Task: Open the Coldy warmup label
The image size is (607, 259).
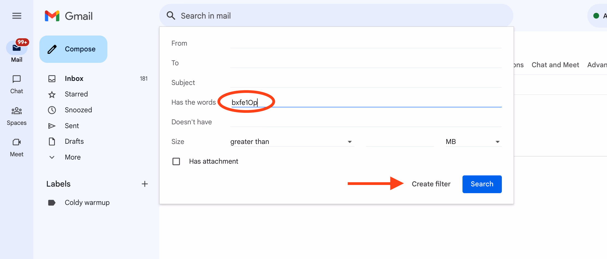Action: [x=87, y=202]
